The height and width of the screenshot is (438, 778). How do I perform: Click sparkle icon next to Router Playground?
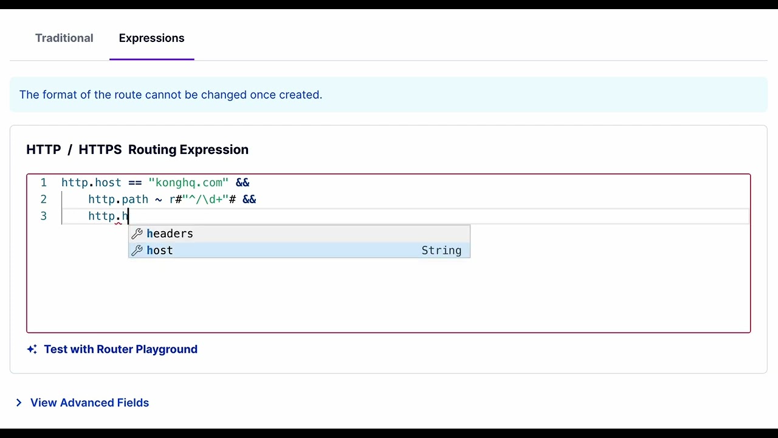tap(32, 349)
